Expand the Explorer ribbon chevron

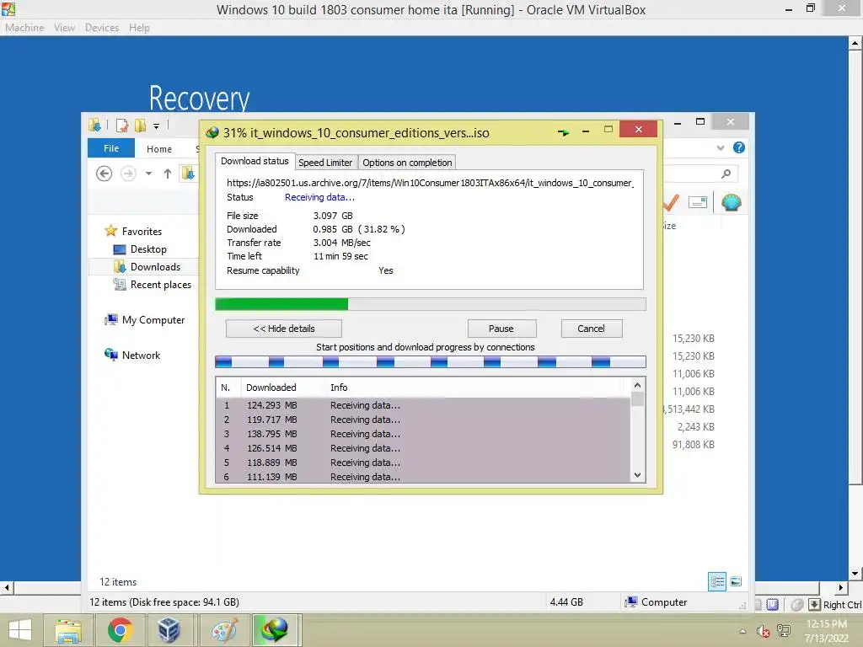tap(721, 147)
